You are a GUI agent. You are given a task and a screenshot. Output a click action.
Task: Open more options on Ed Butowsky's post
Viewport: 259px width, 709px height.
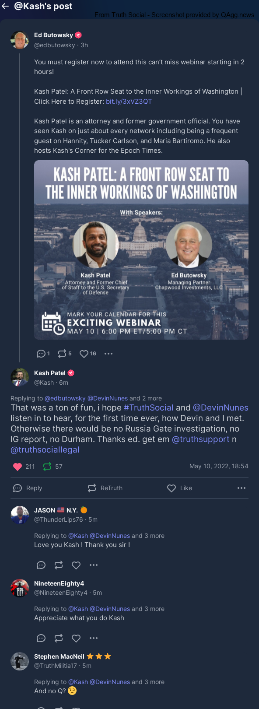point(108,354)
